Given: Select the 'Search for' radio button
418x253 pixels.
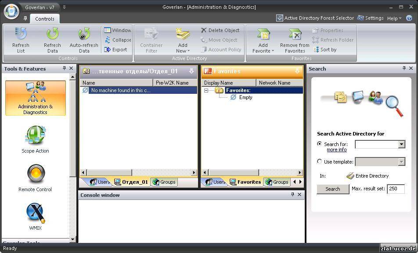Looking at the screenshot, I should click(x=319, y=144).
